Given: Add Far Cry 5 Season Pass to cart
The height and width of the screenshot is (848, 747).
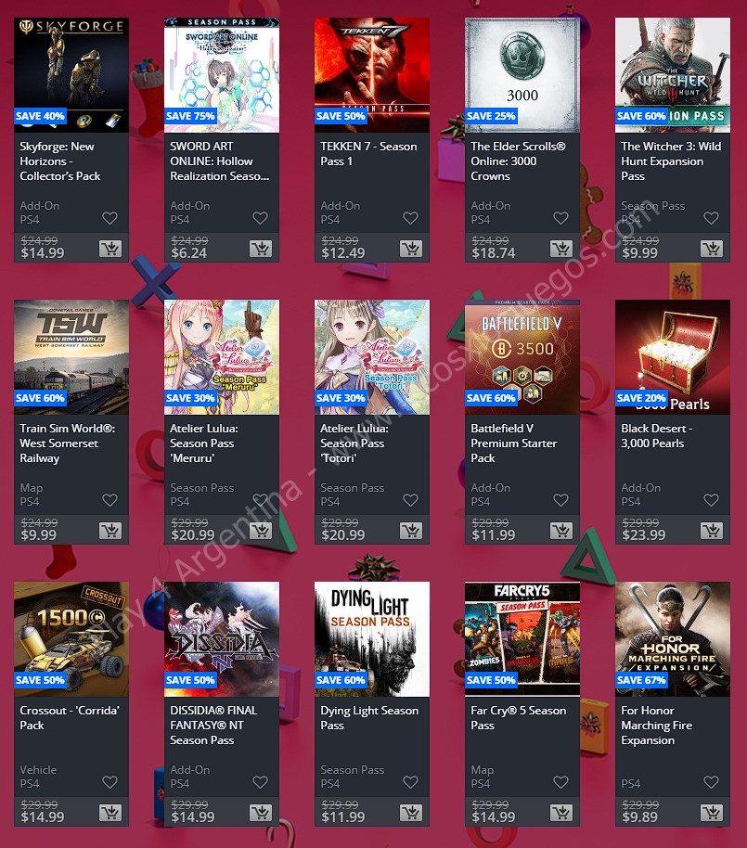Looking at the screenshot, I should coord(561,813).
